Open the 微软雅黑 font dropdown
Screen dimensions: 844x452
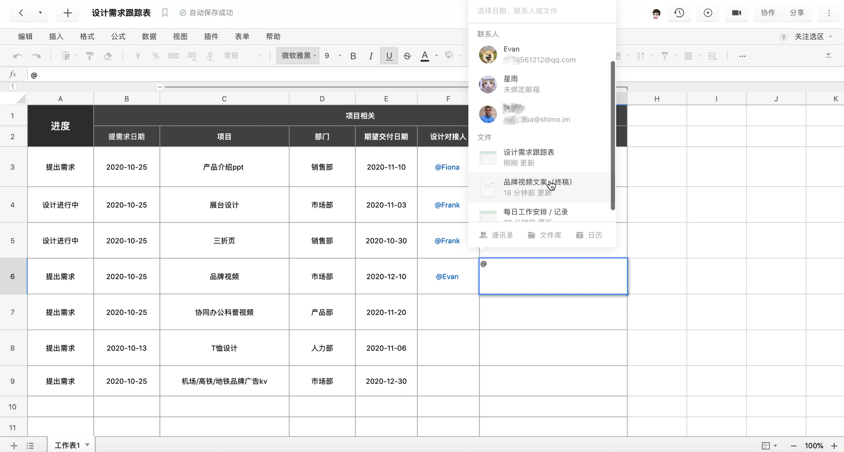pyautogui.click(x=299, y=56)
